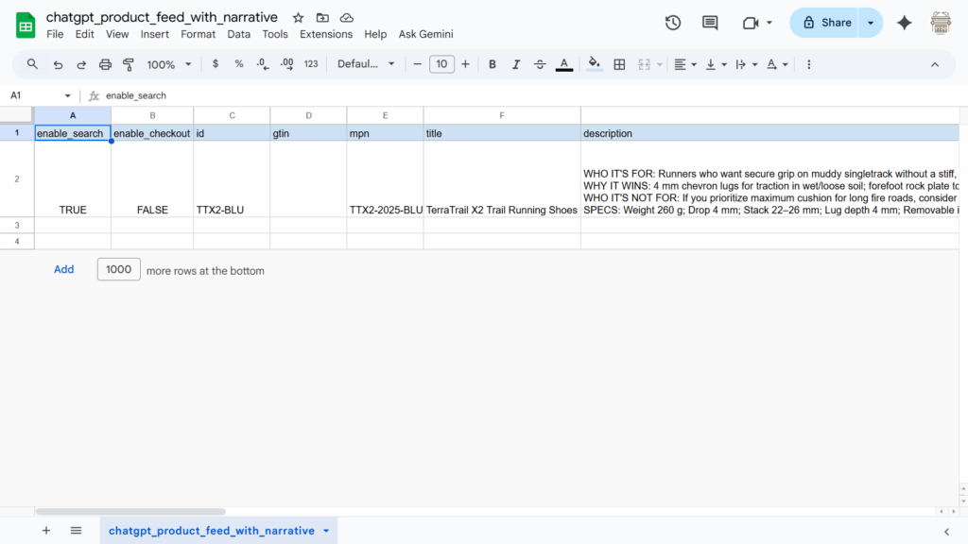
Task: Open the Data menu
Action: tap(238, 34)
